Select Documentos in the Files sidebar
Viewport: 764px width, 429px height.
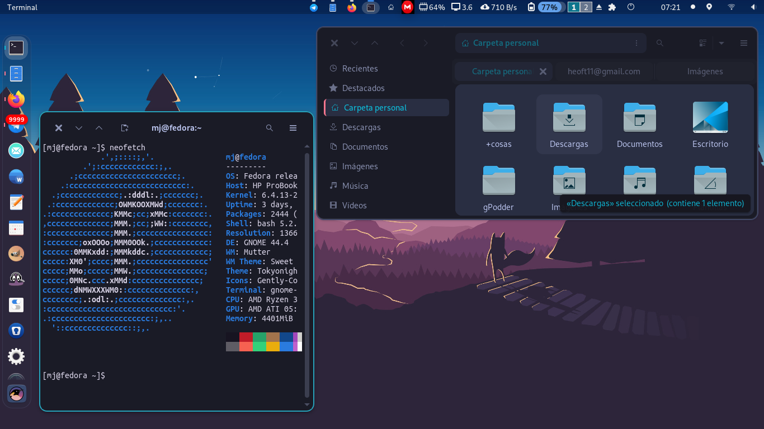[x=386, y=147]
